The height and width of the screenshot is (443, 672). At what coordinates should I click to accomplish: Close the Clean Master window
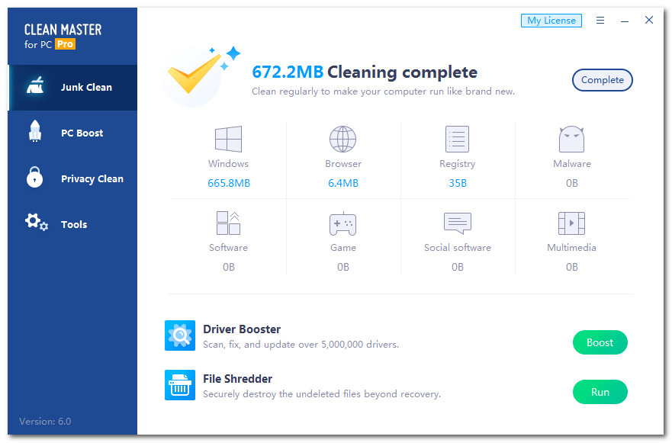tap(649, 20)
